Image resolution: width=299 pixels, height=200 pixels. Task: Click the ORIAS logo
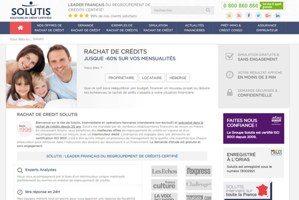tap(276, 153)
